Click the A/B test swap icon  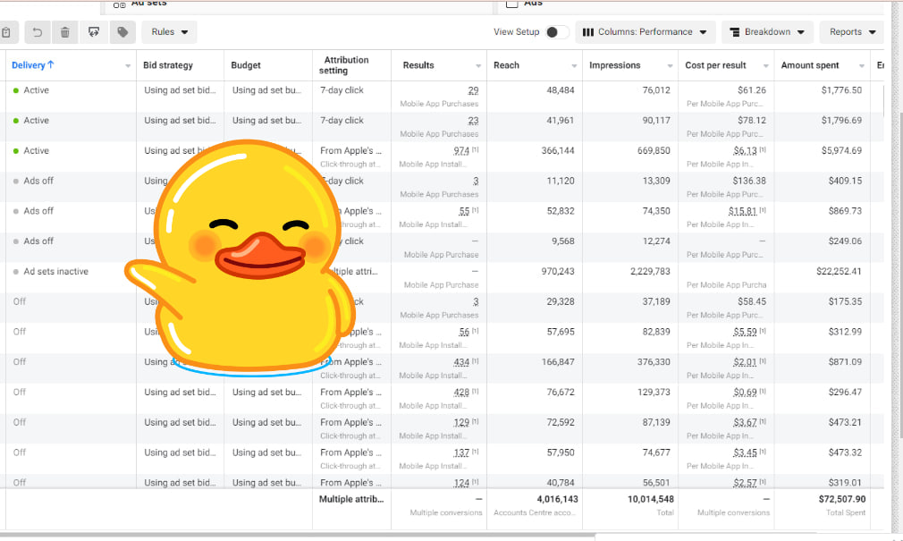pyautogui.click(x=94, y=32)
